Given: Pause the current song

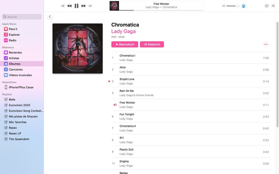Looking at the screenshot, I should click(x=77, y=6).
